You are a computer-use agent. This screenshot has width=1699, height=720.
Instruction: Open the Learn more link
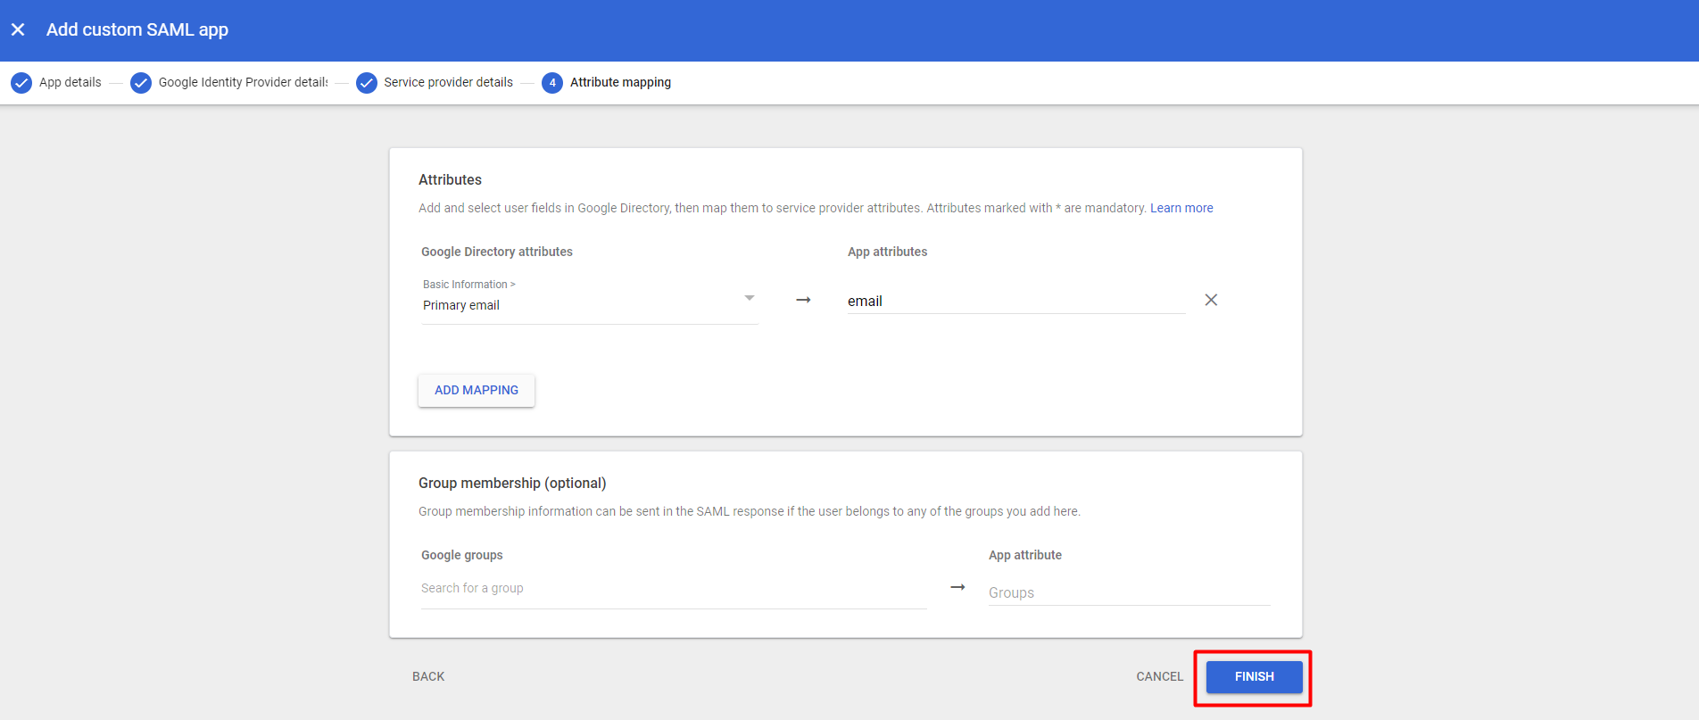tap(1181, 208)
